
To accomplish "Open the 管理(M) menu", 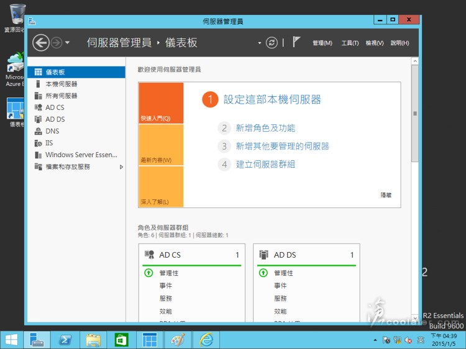I will [322, 43].
